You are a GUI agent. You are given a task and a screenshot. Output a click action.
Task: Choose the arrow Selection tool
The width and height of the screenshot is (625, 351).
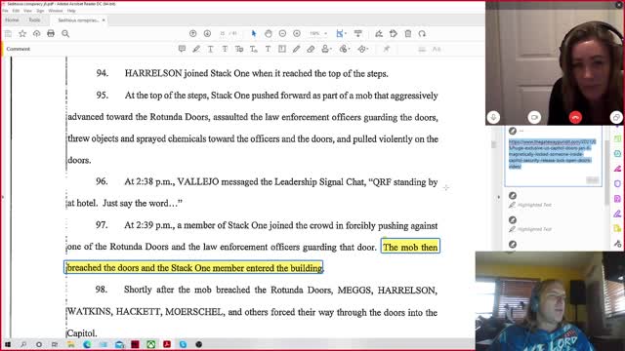tap(254, 34)
